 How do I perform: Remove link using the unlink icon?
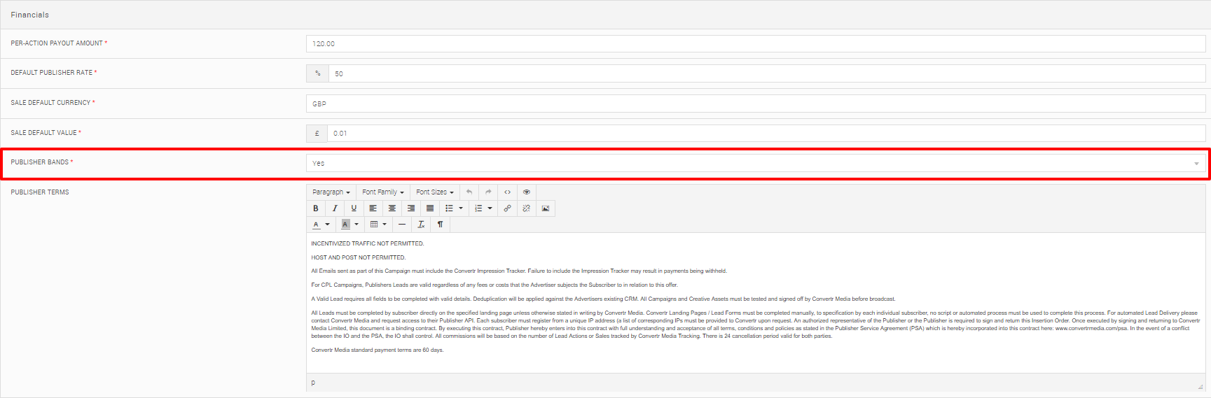[x=527, y=208]
